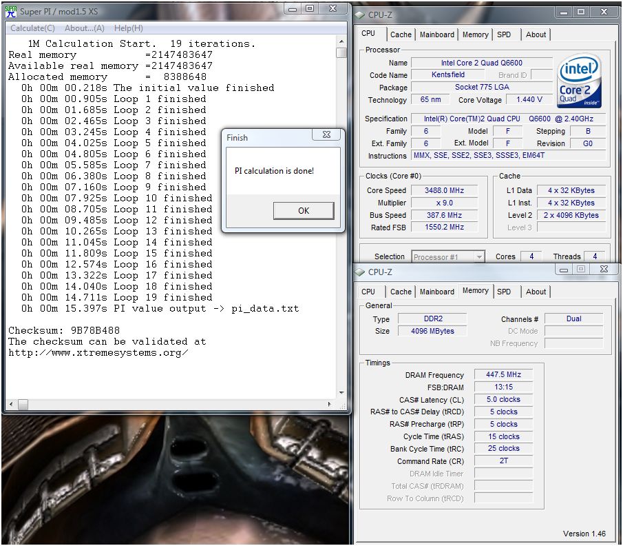Click the Package field Socket 775 LGA
This screenshot has height=546, width=623.
coord(482,87)
